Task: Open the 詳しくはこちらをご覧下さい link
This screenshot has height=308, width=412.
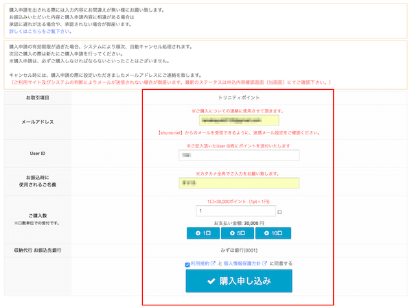Action: (41, 32)
